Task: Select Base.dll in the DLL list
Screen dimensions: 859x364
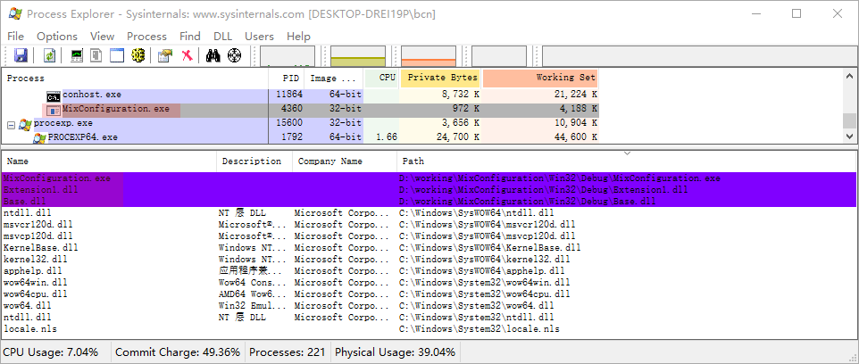Action: coord(429,202)
